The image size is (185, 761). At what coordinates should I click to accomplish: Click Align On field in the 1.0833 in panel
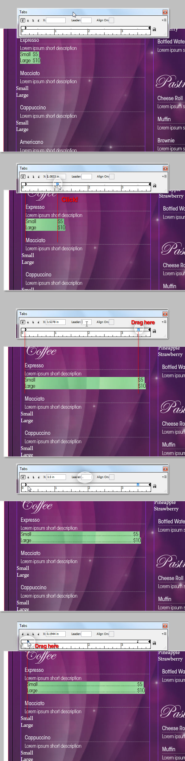click(112, 177)
